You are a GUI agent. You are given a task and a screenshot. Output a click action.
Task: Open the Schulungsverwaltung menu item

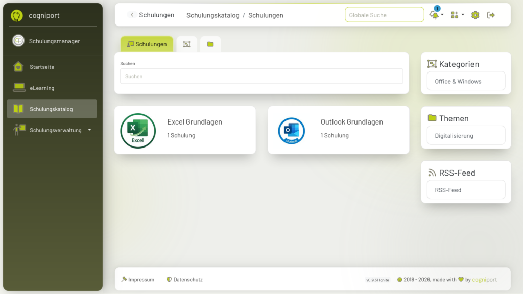[52, 130]
